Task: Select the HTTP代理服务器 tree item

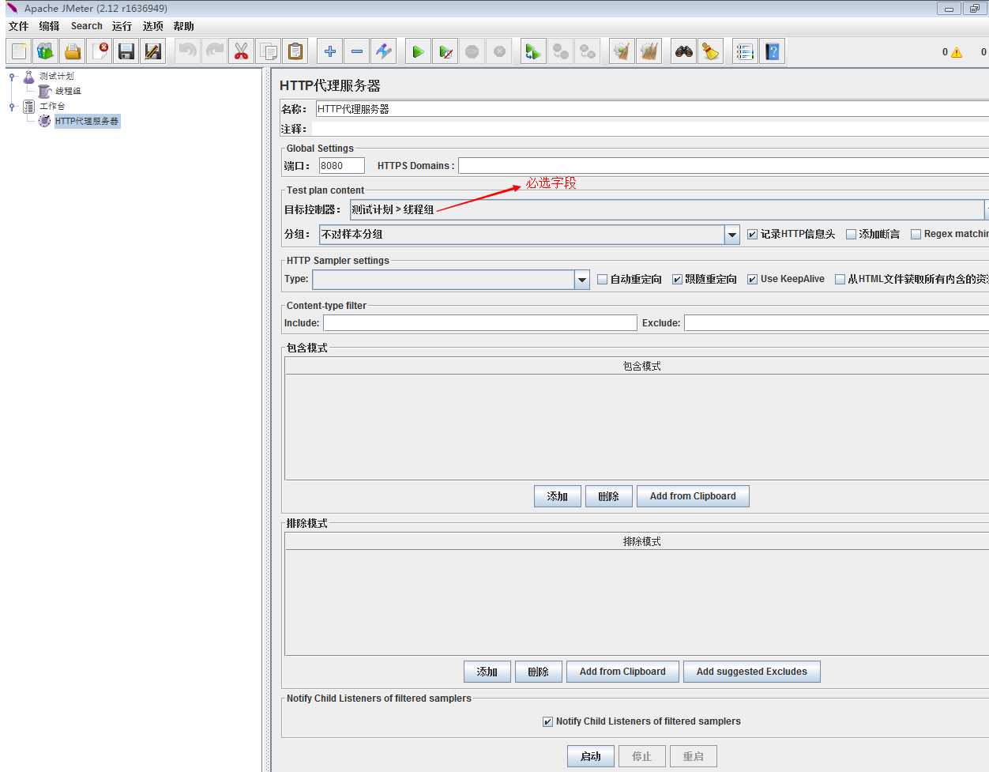Action: (x=87, y=122)
